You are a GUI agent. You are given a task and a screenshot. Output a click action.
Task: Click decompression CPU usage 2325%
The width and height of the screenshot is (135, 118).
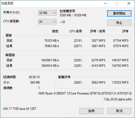click(78, 66)
